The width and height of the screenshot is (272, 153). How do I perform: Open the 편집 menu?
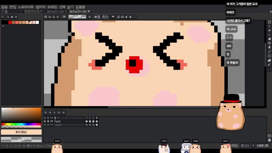(13, 7)
